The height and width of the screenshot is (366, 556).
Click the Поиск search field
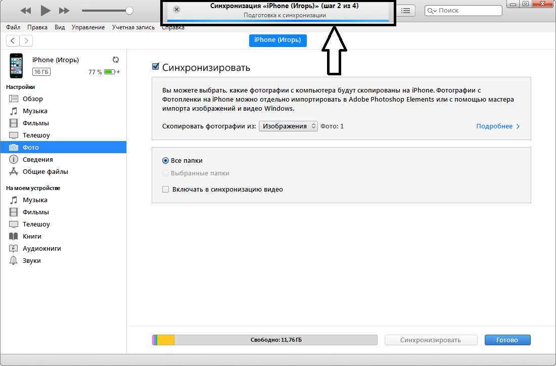click(464, 11)
